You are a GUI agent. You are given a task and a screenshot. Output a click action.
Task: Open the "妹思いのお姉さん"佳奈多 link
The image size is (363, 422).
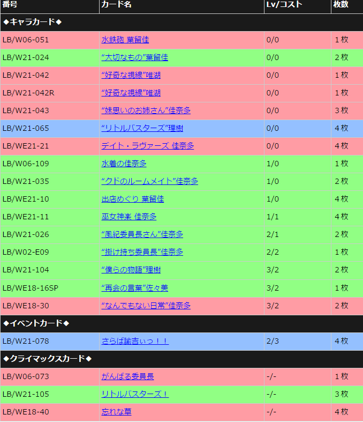click(x=146, y=110)
